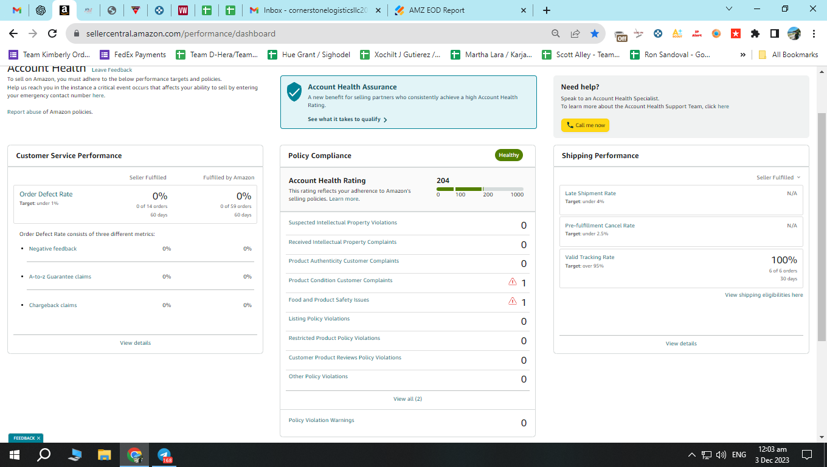Click the warning icon for Food and Product Safety
The image size is (827, 467).
513,302
